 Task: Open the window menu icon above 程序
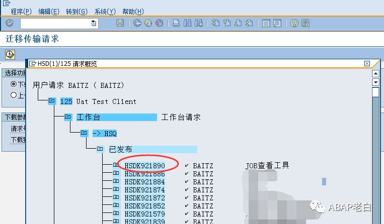(x=7, y=3)
